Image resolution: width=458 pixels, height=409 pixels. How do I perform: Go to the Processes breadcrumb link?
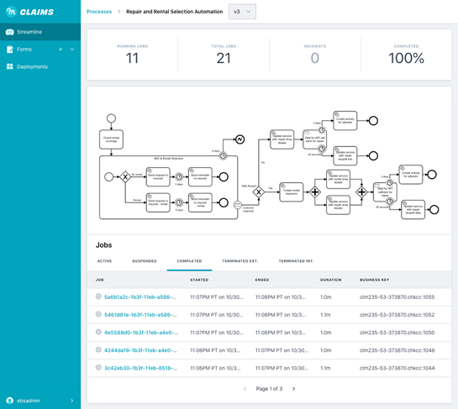click(x=99, y=12)
